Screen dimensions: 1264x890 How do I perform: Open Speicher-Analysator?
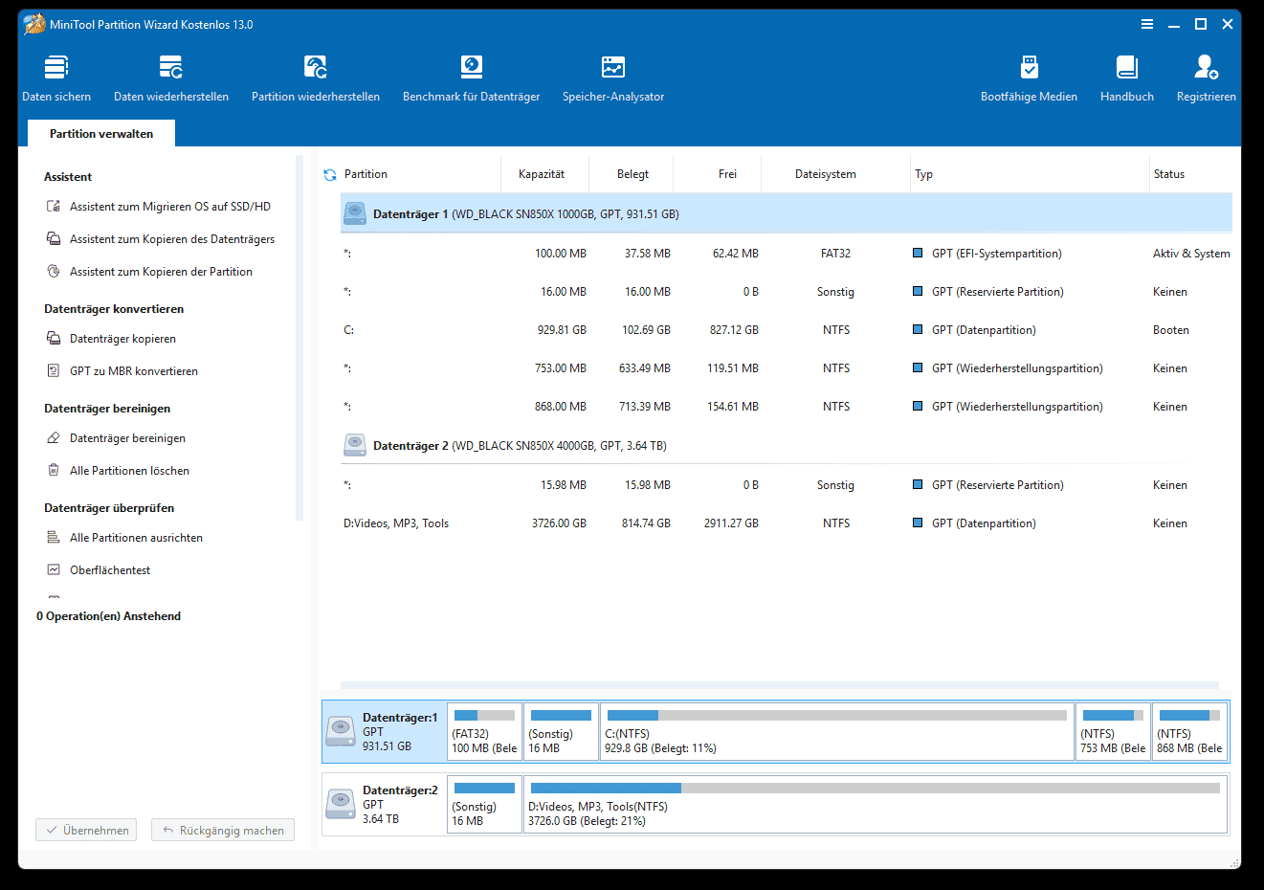pyautogui.click(x=613, y=78)
